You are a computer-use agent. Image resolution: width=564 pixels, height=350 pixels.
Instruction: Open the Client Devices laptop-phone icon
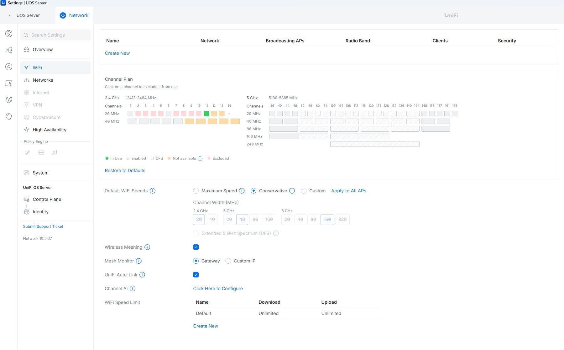pos(9,83)
